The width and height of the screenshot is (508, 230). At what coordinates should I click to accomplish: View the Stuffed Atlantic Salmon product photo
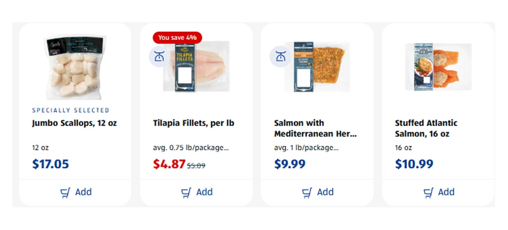click(438, 67)
